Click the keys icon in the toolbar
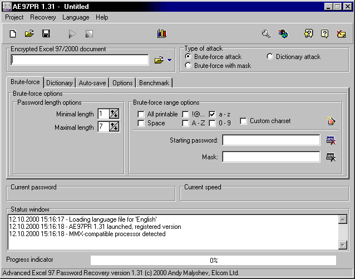The width and height of the screenshot is (355, 279). pyautogui.click(x=267, y=34)
